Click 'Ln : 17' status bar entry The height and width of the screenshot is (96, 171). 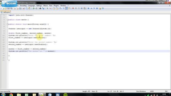click(110, 91)
